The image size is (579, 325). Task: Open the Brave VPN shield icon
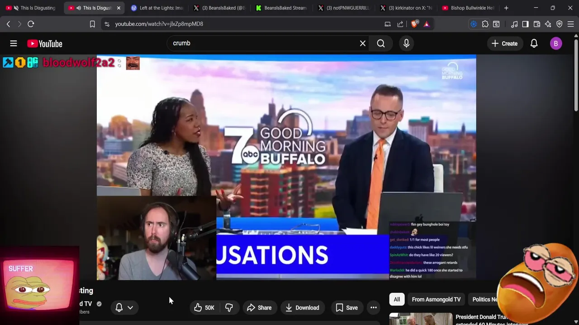click(x=560, y=24)
